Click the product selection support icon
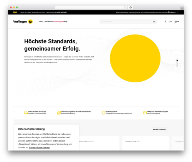 click(59, 113)
